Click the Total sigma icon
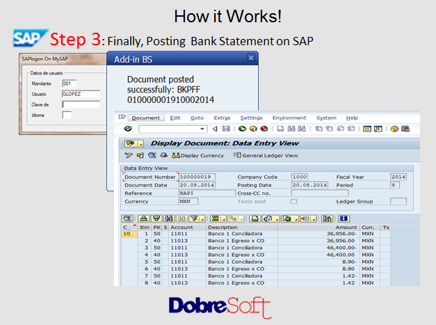This screenshot has height=325, width=436. (x=216, y=219)
